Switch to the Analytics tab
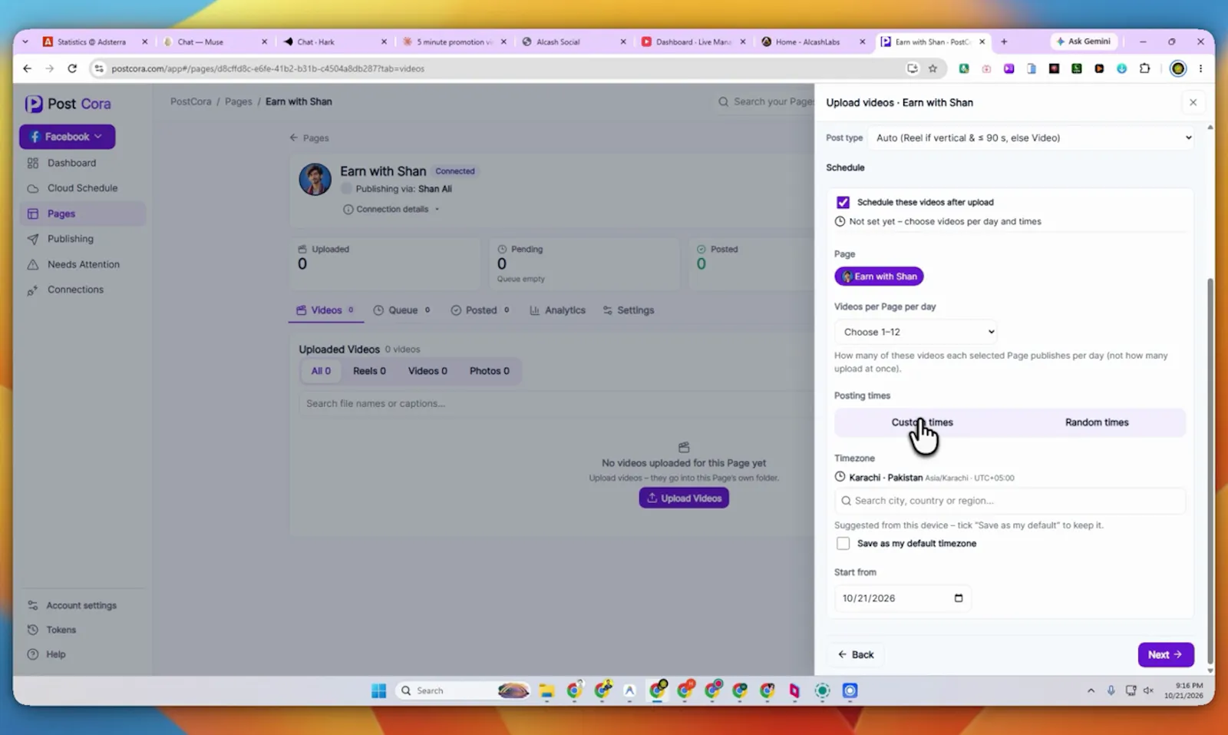This screenshot has width=1228, height=735. tap(558, 310)
